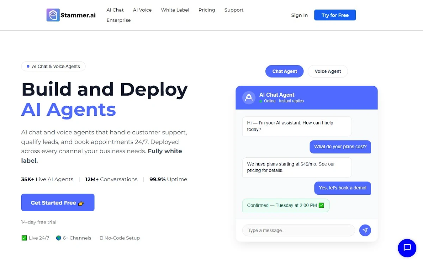The image size is (423, 264).
Task: Click the bold "Fully white label." text
Action: pyautogui.click(x=102, y=156)
